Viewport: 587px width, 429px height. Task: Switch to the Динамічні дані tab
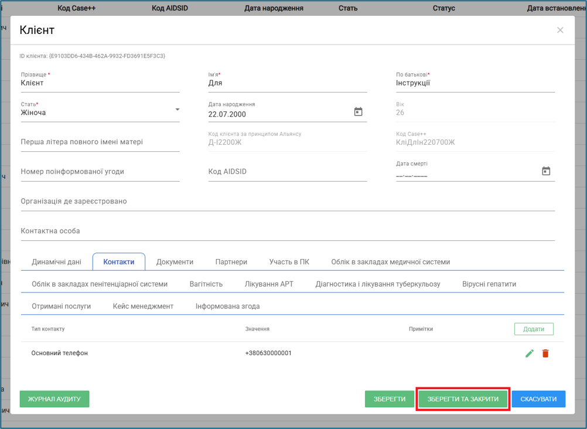click(x=56, y=262)
